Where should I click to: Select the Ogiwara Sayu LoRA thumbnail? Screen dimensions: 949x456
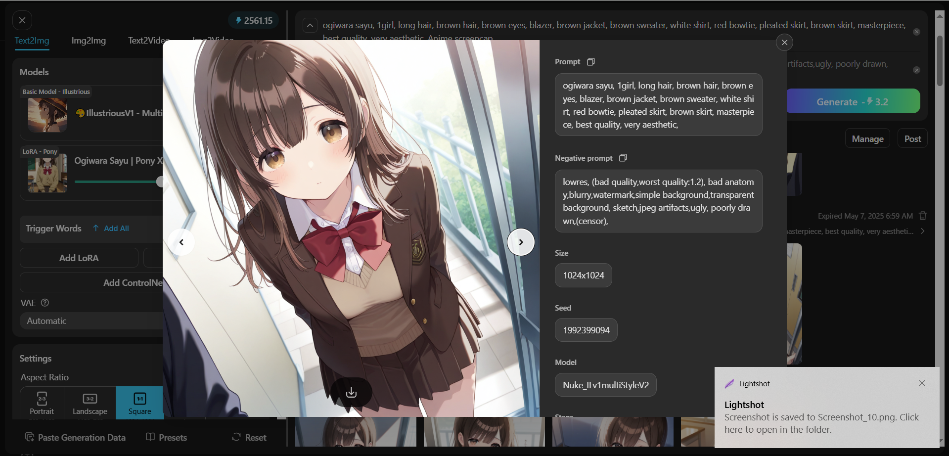[47, 174]
